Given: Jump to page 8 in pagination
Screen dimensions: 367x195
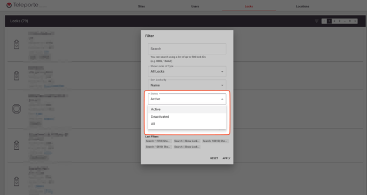Looking at the screenshot, I should coord(350,21).
